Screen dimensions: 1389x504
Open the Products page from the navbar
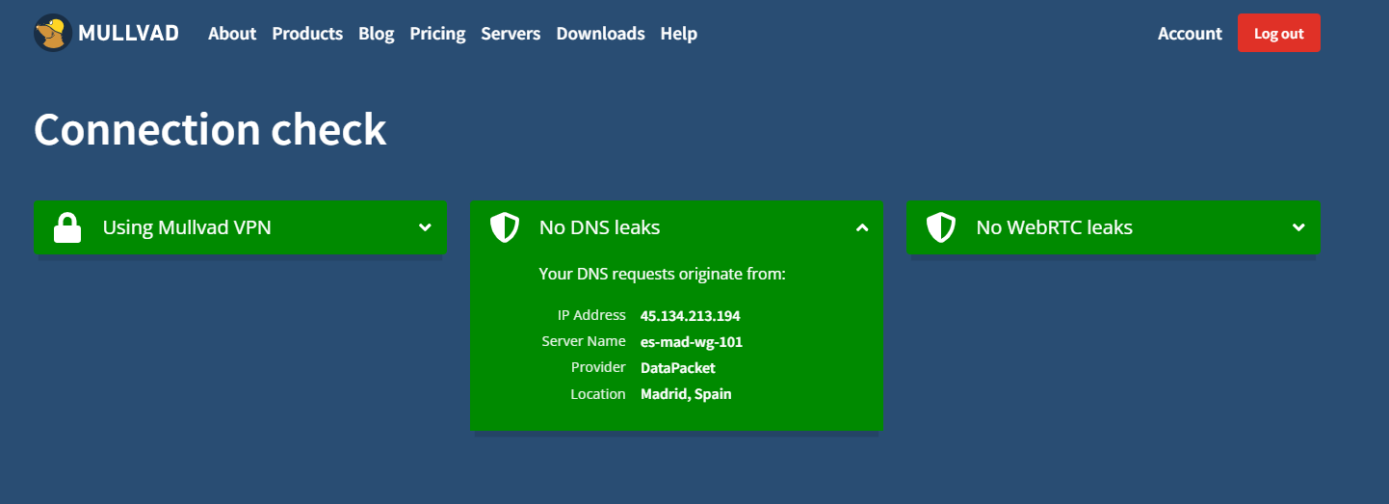coord(307,34)
